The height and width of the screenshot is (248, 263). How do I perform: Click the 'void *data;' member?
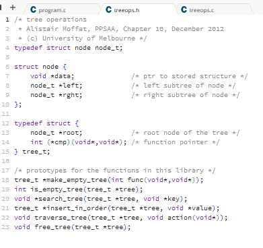(52, 76)
